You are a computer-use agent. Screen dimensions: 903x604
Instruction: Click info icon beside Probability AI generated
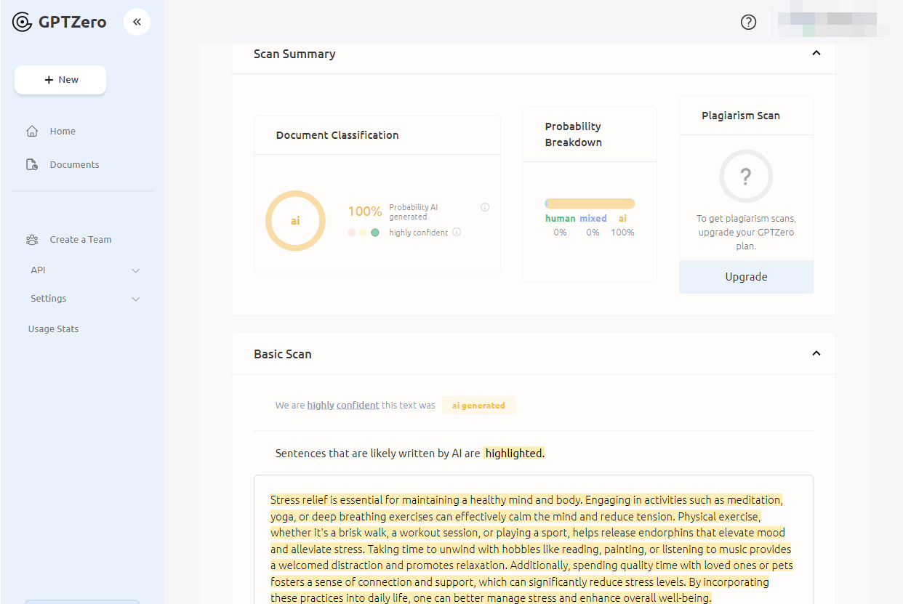click(x=485, y=207)
